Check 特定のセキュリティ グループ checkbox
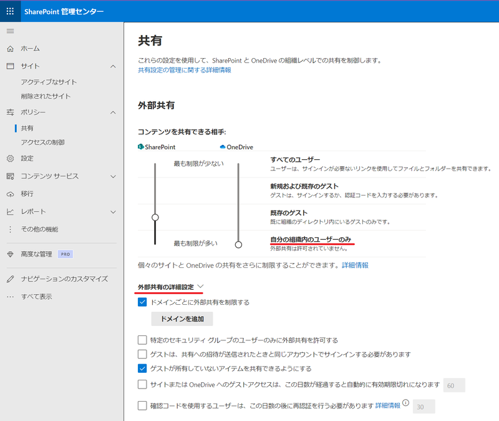The width and height of the screenshot is (499, 421). tap(142, 340)
